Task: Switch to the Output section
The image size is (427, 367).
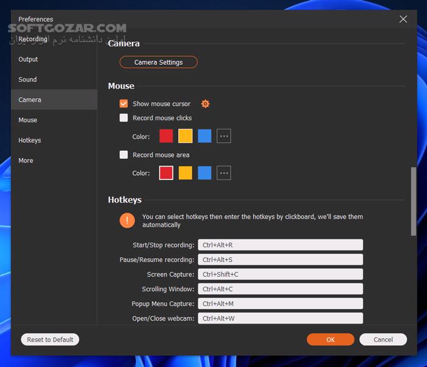Action: tap(28, 59)
